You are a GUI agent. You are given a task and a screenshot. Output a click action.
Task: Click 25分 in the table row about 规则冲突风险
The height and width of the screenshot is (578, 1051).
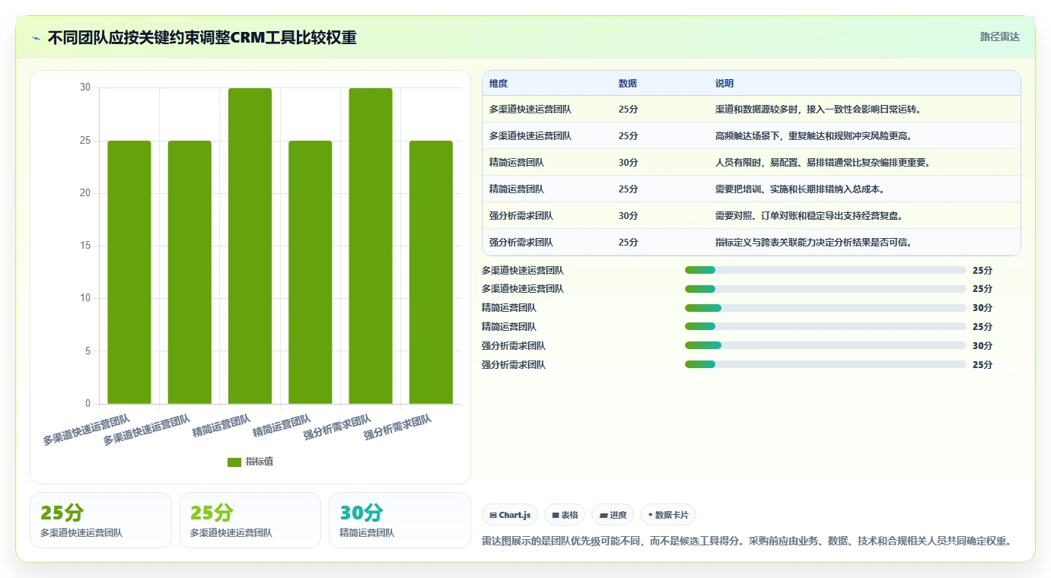point(628,136)
